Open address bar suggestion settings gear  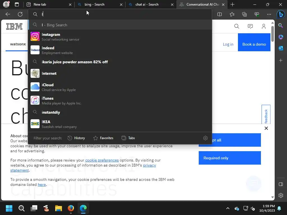(x=205, y=138)
